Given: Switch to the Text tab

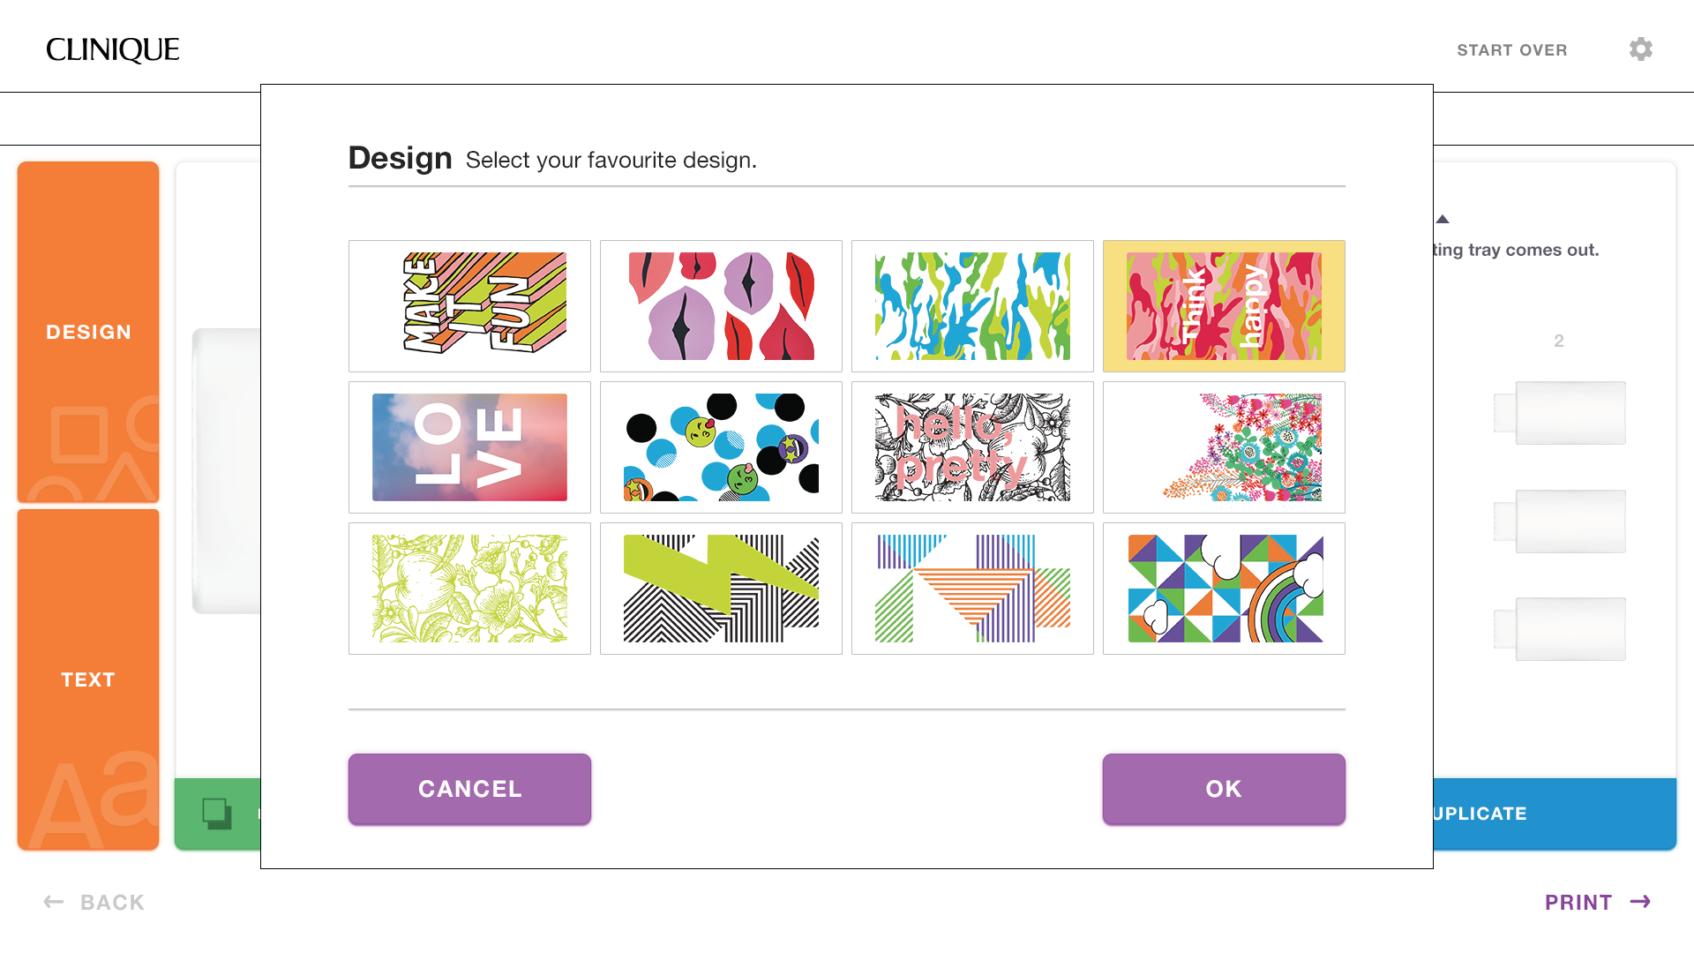Looking at the screenshot, I should [x=88, y=679].
